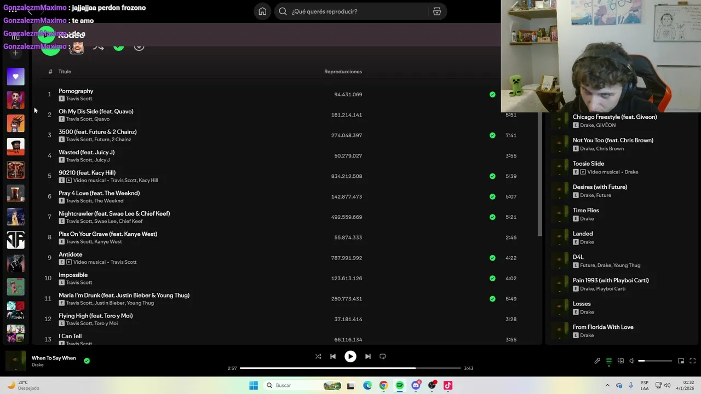Open artist link Quavo on track 2
Image resolution: width=701 pixels, height=394 pixels.
[102, 119]
